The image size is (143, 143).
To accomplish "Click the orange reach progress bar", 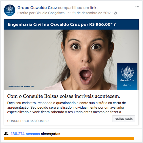I will click(69, 138).
